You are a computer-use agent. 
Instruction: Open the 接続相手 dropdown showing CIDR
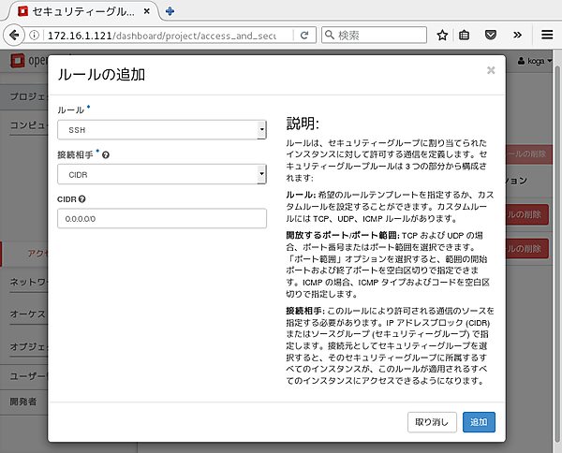(162, 174)
